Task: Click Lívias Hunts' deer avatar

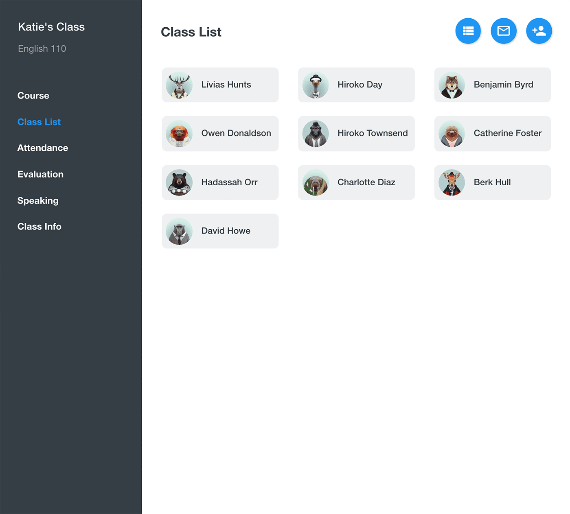Action: click(179, 85)
